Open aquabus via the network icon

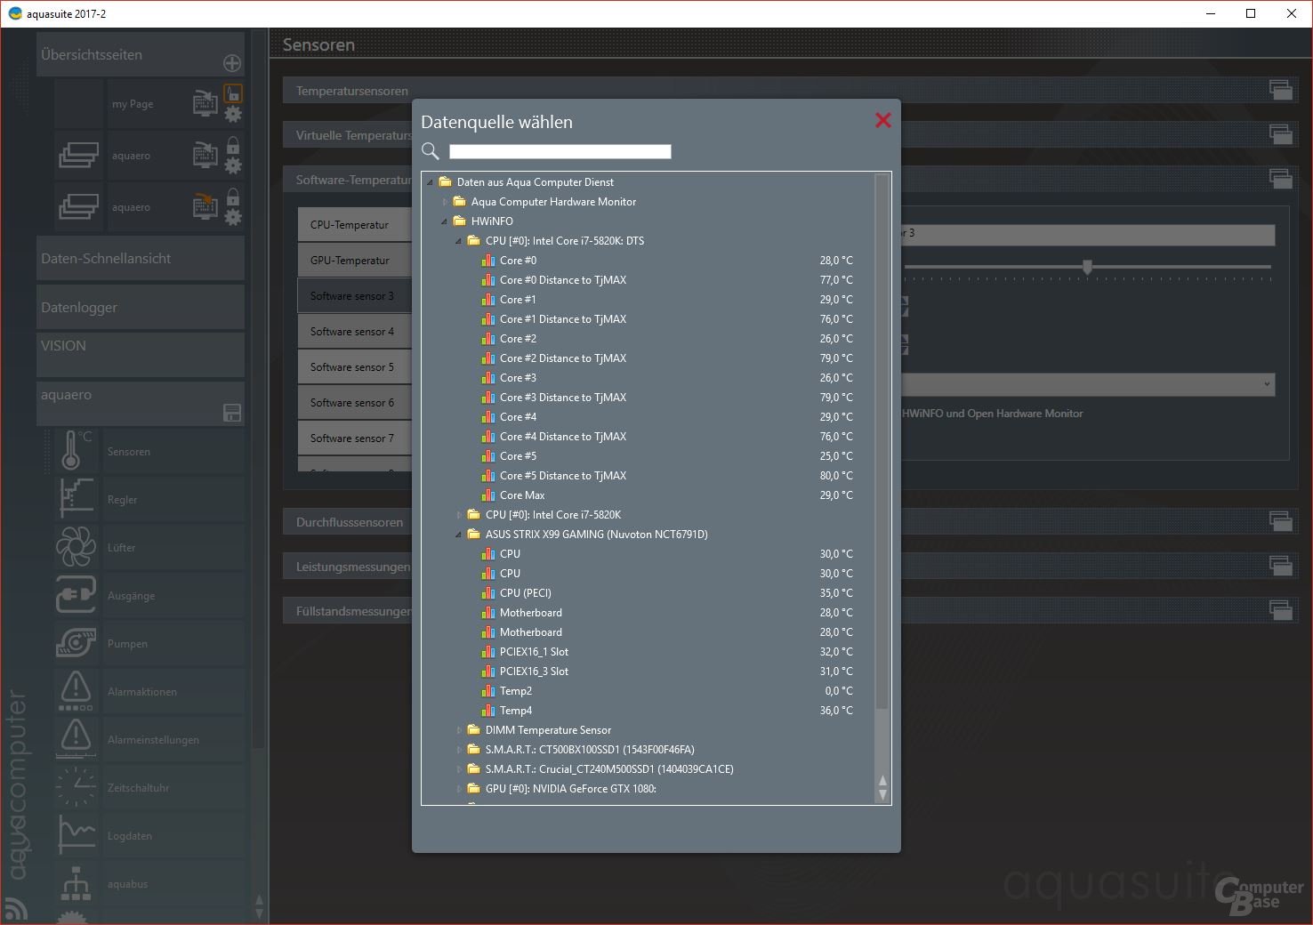(x=76, y=883)
